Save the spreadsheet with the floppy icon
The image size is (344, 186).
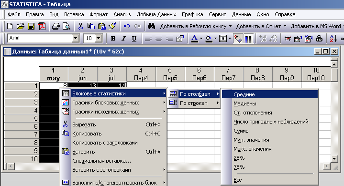(x=31, y=26)
